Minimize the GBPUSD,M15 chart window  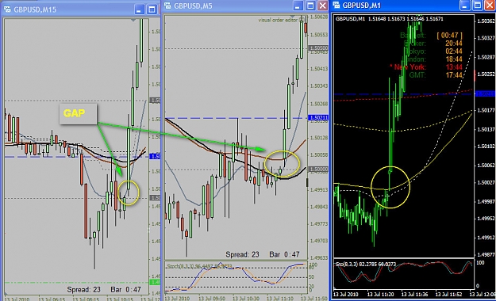[139, 10]
